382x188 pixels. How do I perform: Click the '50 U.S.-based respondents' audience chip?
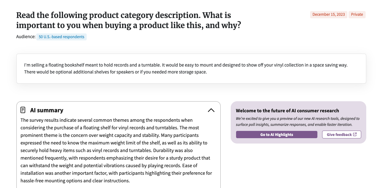(61, 37)
